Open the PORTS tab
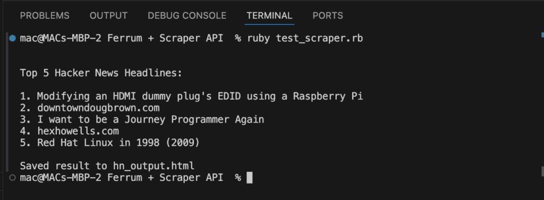This screenshot has width=544, height=200. pyautogui.click(x=328, y=15)
